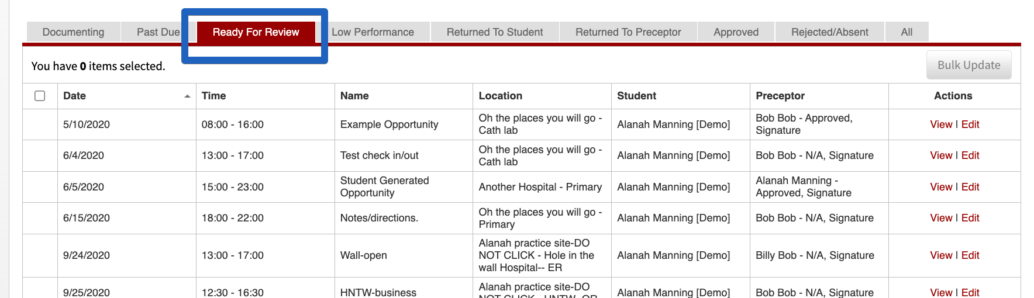Edit the 6/4/2020 Test check in/out entry

point(970,155)
